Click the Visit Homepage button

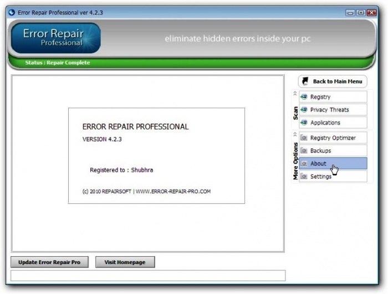pos(125,262)
